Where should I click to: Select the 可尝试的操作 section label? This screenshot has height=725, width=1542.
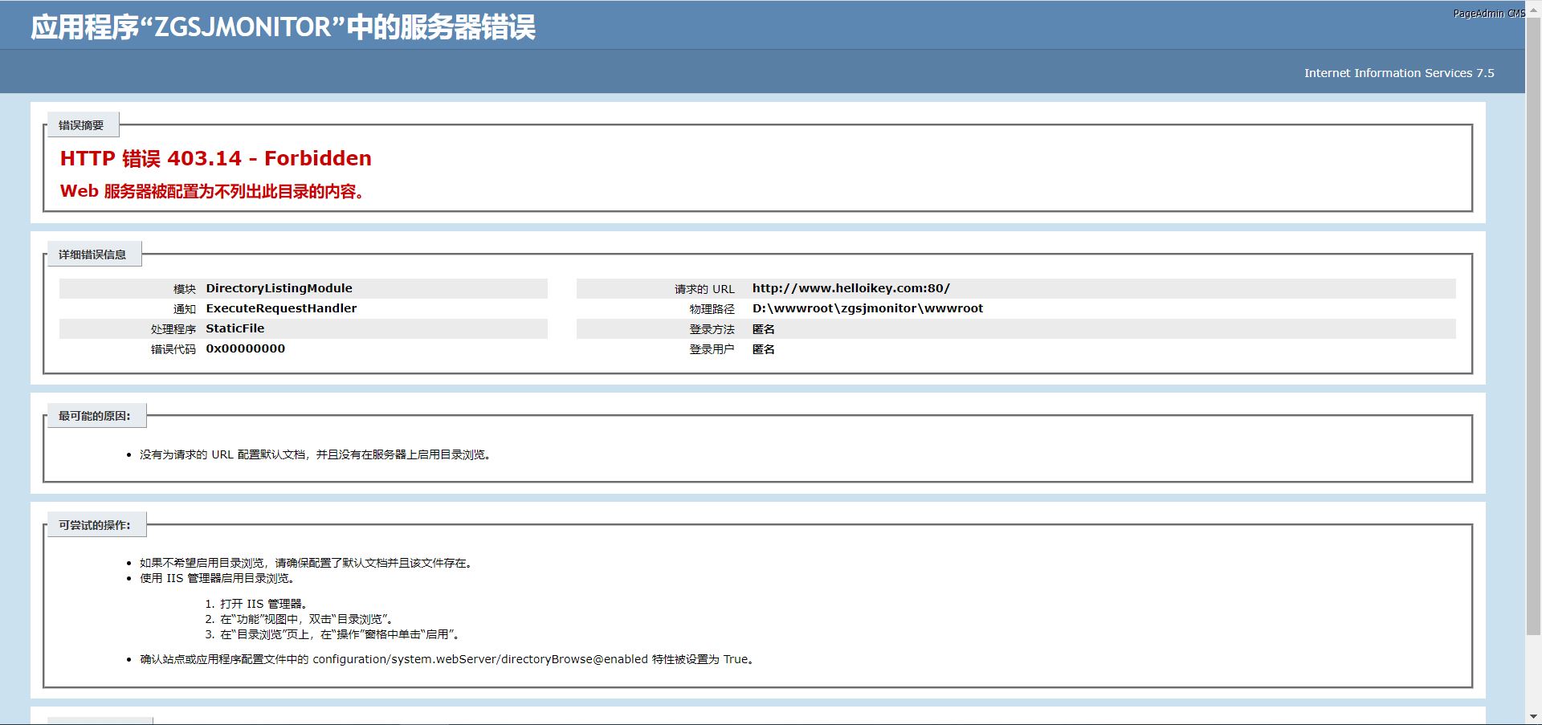94,525
